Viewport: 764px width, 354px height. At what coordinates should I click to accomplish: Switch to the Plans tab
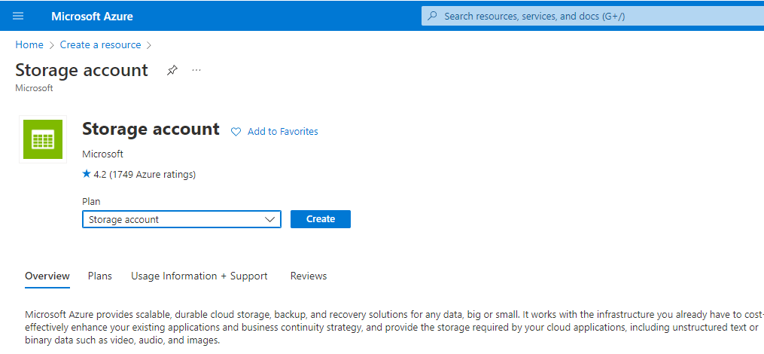pyautogui.click(x=100, y=276)
